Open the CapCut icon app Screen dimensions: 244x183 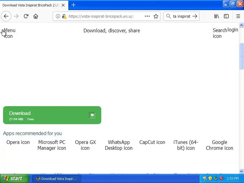click(x=152, y=142)
